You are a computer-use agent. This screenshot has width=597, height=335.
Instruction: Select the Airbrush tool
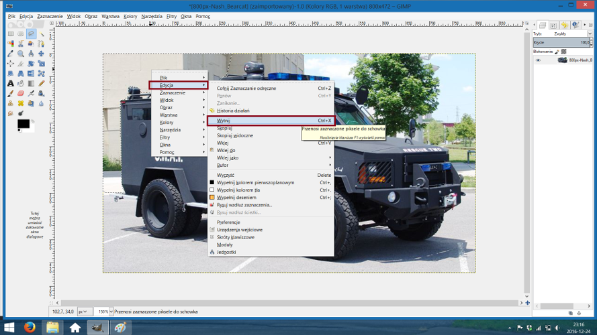point(31,93)
